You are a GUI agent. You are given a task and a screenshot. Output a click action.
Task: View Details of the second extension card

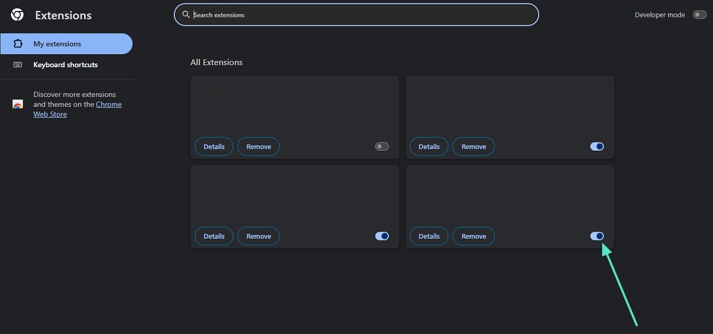pyautogui.click(x=429, y=147)
